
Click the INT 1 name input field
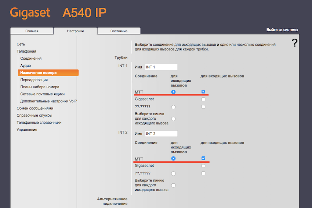(161, 67)
